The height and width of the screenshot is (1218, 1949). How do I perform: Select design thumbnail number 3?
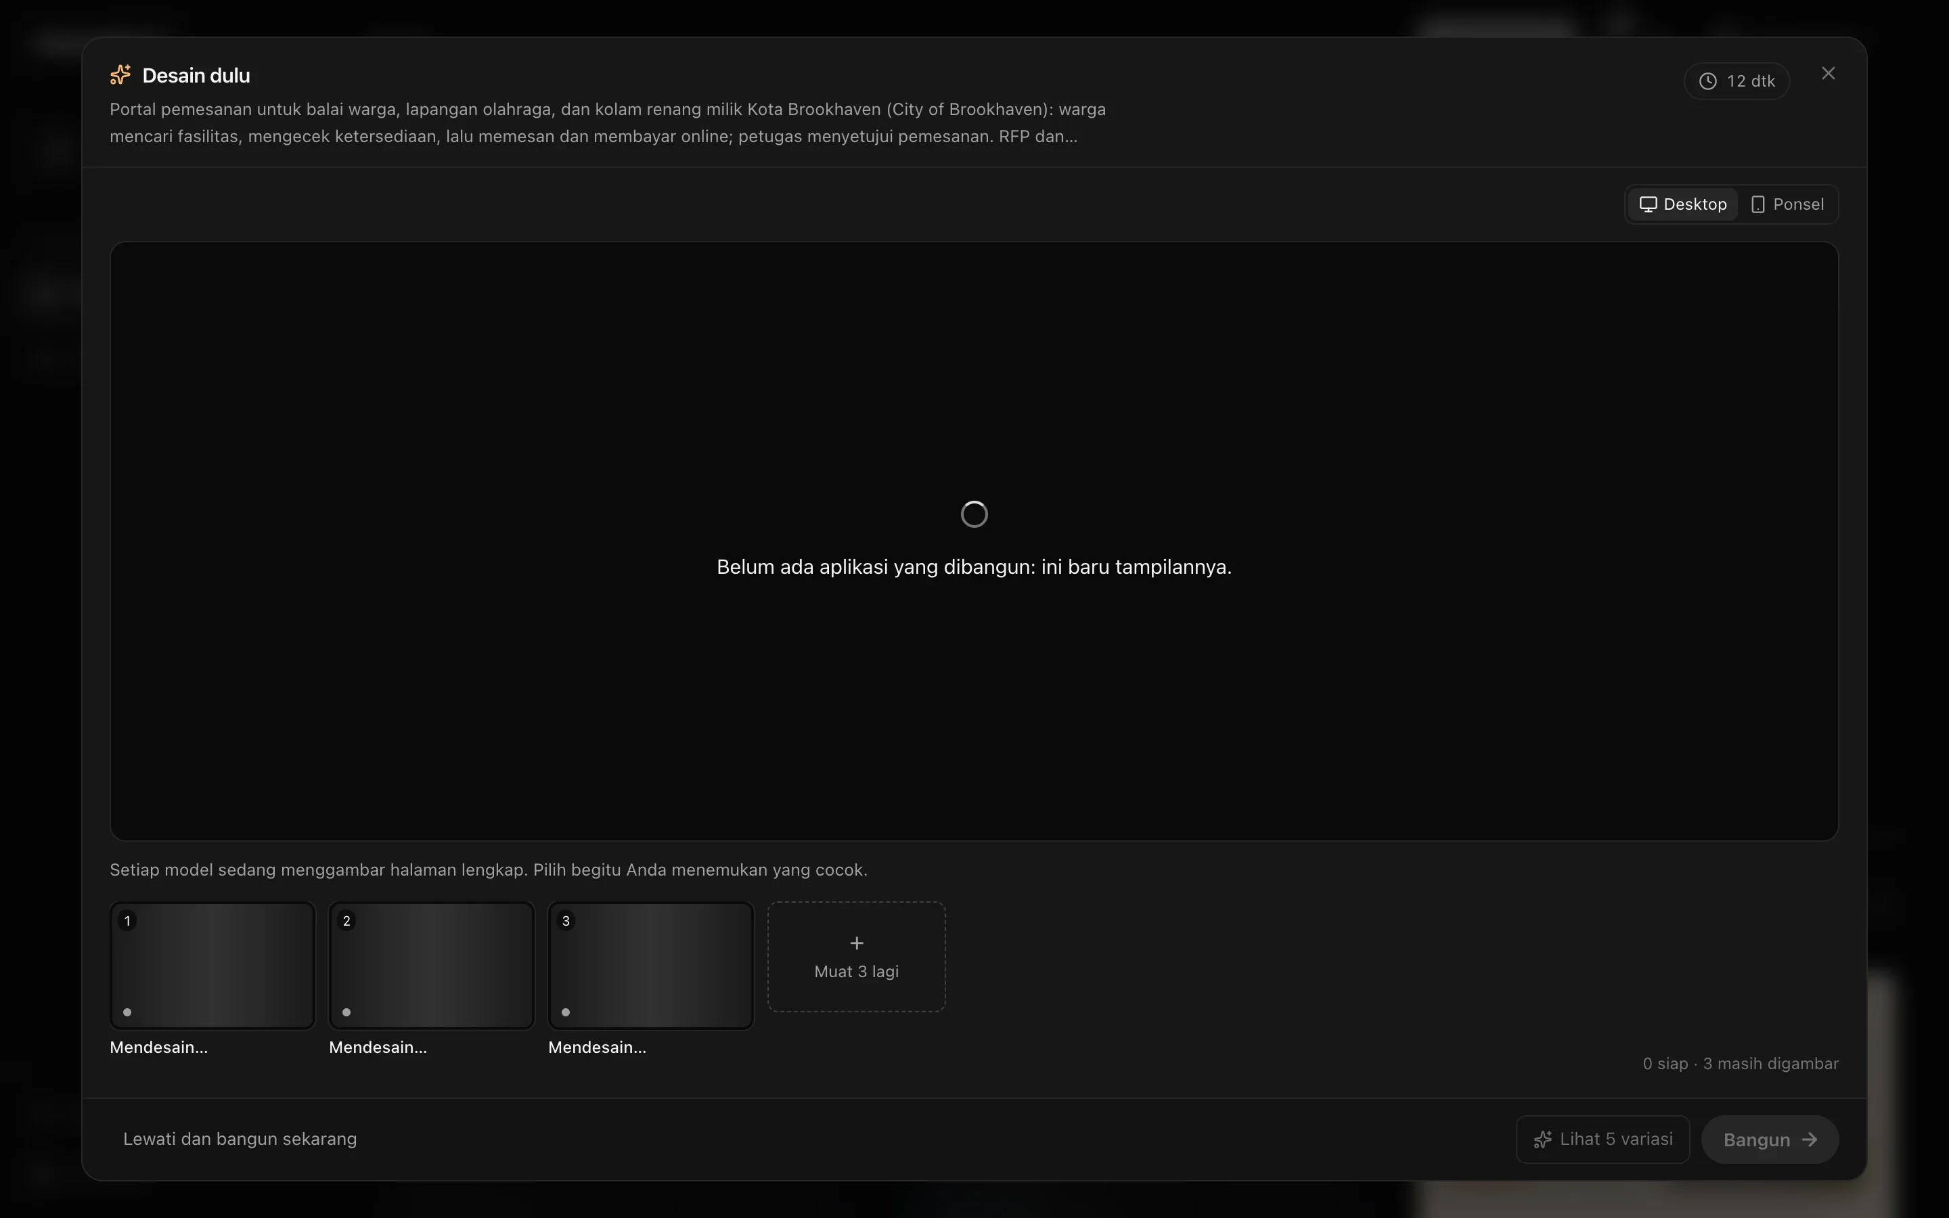tap(651, 965)
